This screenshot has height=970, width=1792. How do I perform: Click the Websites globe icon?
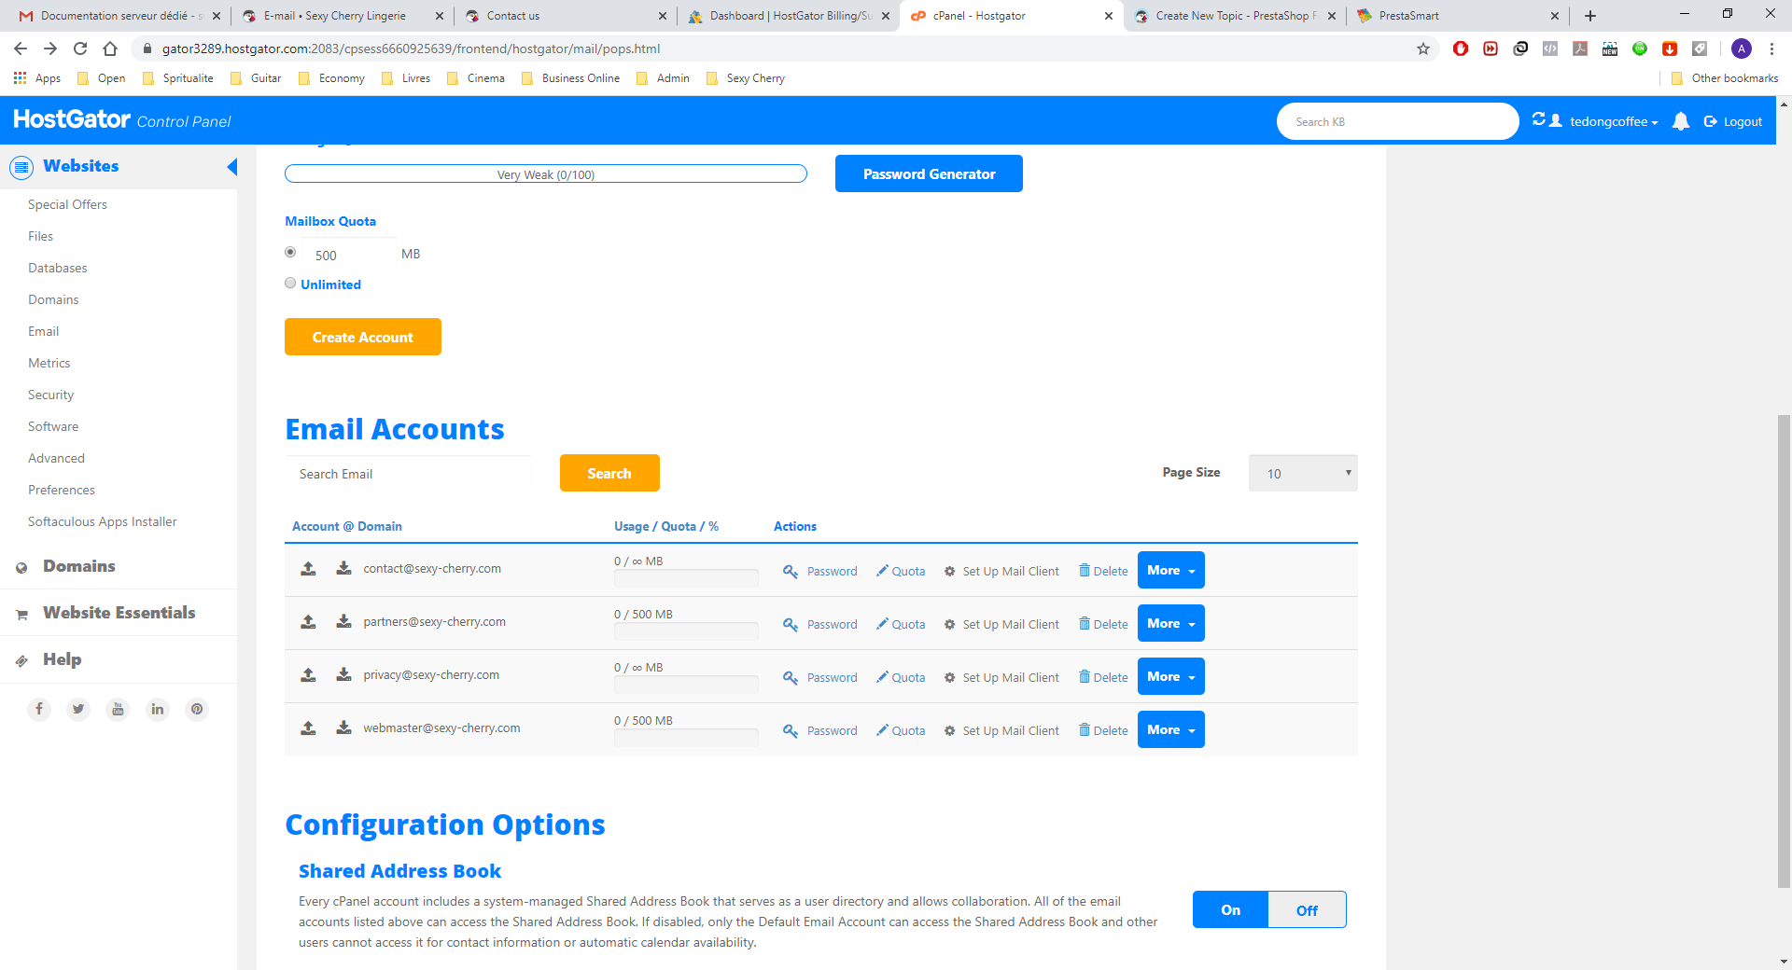[21, 167]
